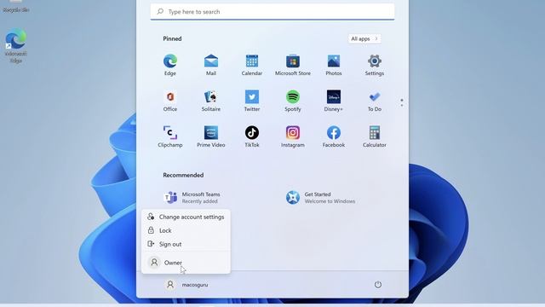
Task: Open the Calculator app
Action: tap(375, 136)
